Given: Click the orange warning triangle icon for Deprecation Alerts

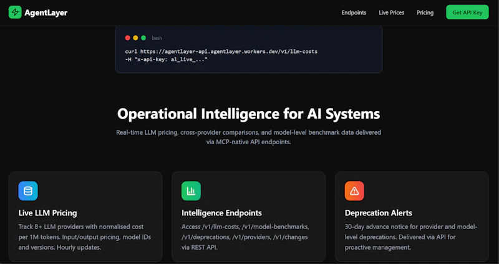Looking at the screenshot, I should [x=354, y=191].
